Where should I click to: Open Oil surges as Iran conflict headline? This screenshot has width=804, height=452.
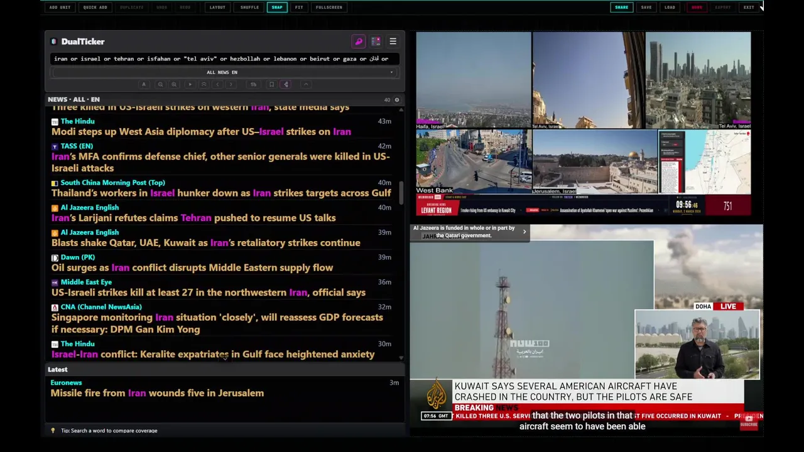[192, 267]
